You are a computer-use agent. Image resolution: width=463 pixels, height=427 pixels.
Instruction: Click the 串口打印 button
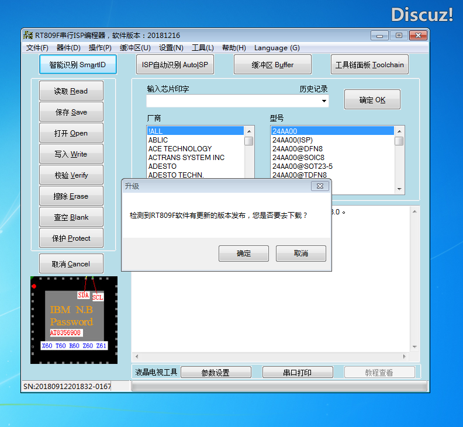coord(298,372)
